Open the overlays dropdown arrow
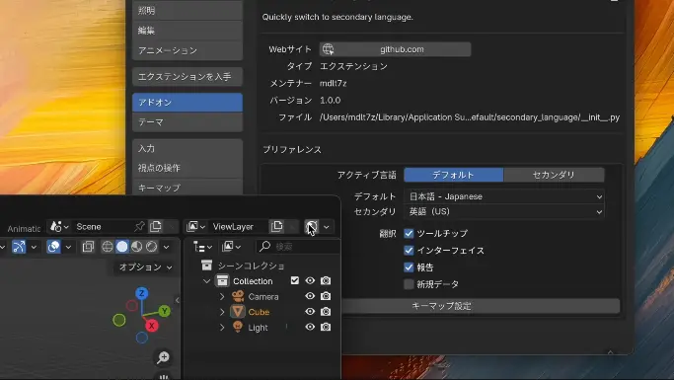Screen dimensions: 674x380 [x=68, y=247]
